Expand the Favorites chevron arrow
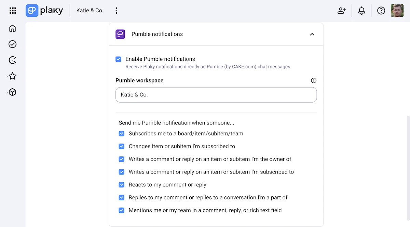 click(7, 76)
